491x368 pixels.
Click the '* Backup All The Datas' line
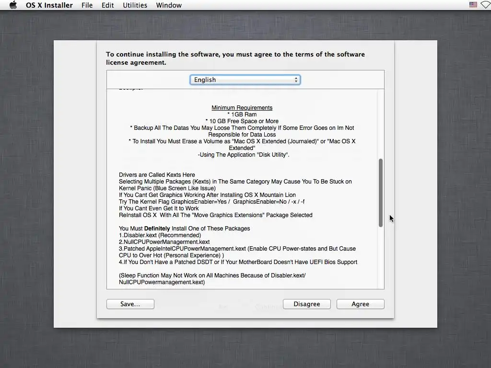click(x=242, y=127)
